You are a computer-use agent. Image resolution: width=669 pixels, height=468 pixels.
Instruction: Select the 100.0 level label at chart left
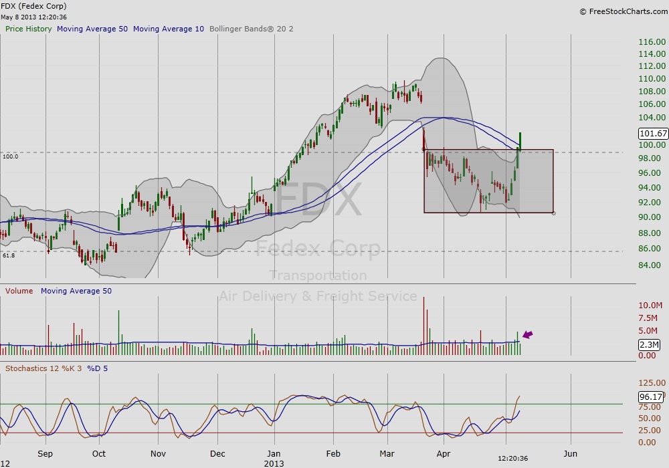coord(11,156)
